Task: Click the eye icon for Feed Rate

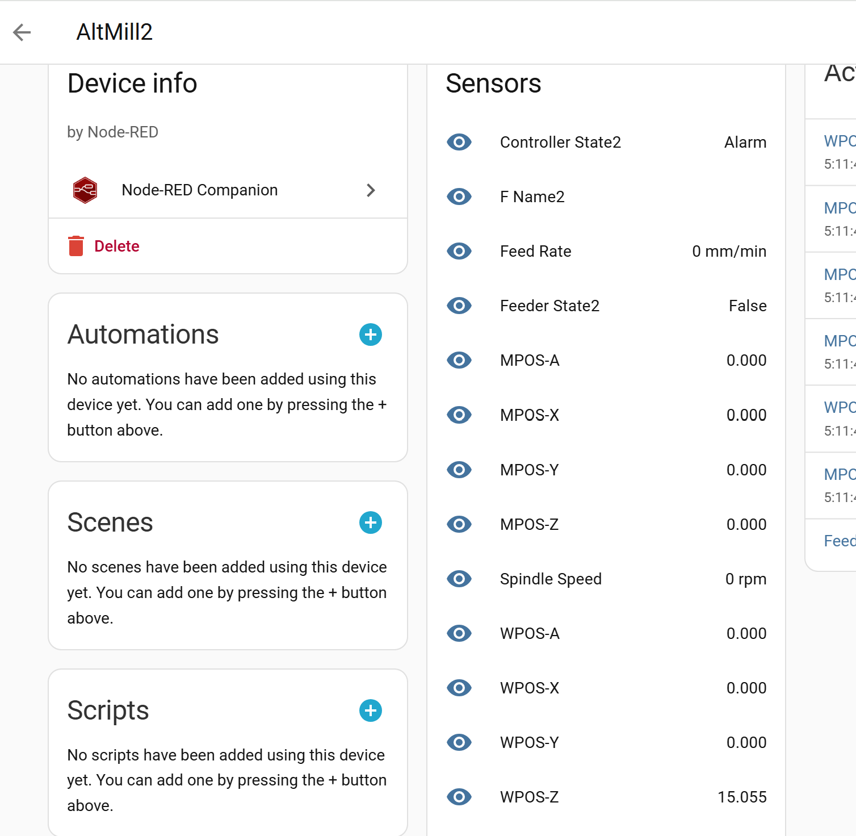Action: (459, 251)
